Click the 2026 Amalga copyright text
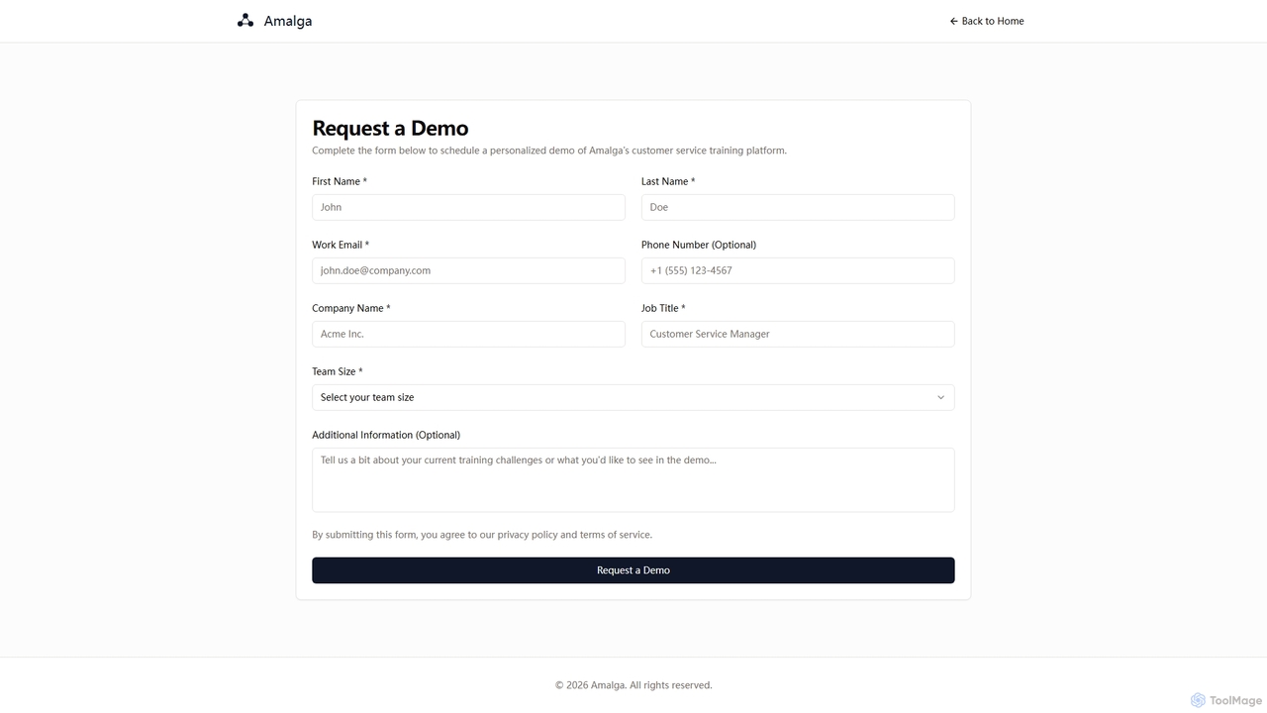The width and height of the screenshot is (1267, 713). click(x=633, y=685)
